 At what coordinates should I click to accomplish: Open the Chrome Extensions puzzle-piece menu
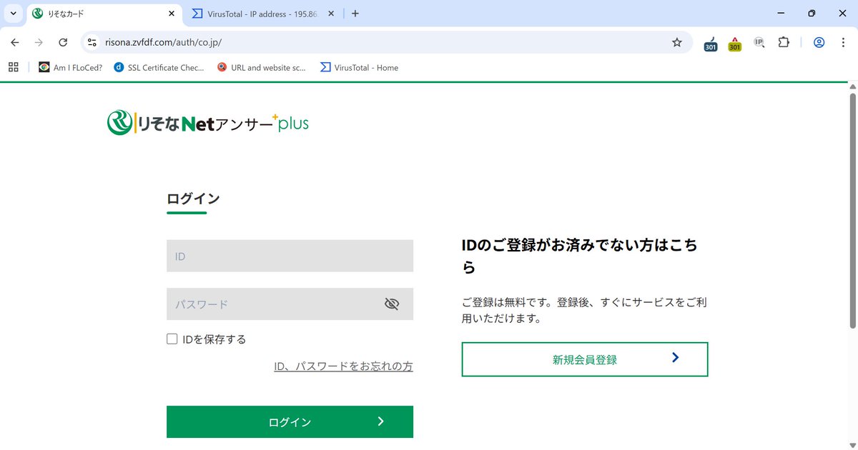pyautogui.click(x=784, y=42)
